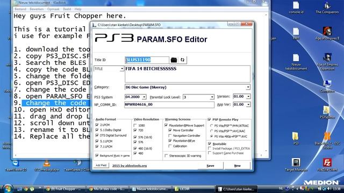Open the Computer desktop icon

[x=327, y=86]
